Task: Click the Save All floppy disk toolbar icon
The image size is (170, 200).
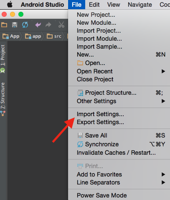Action: tap(15, 25)
